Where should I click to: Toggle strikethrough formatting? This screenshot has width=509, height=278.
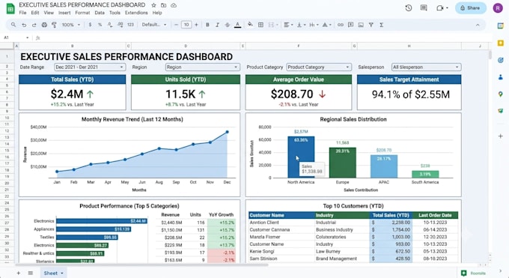(228, 25)
